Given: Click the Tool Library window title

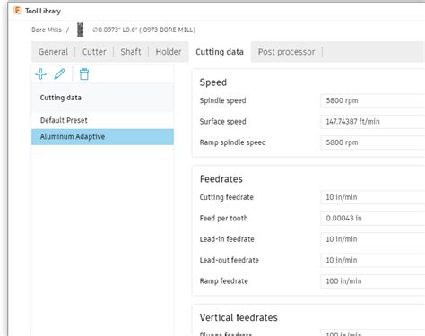Looking at the screenshot, I should [43, 11].
